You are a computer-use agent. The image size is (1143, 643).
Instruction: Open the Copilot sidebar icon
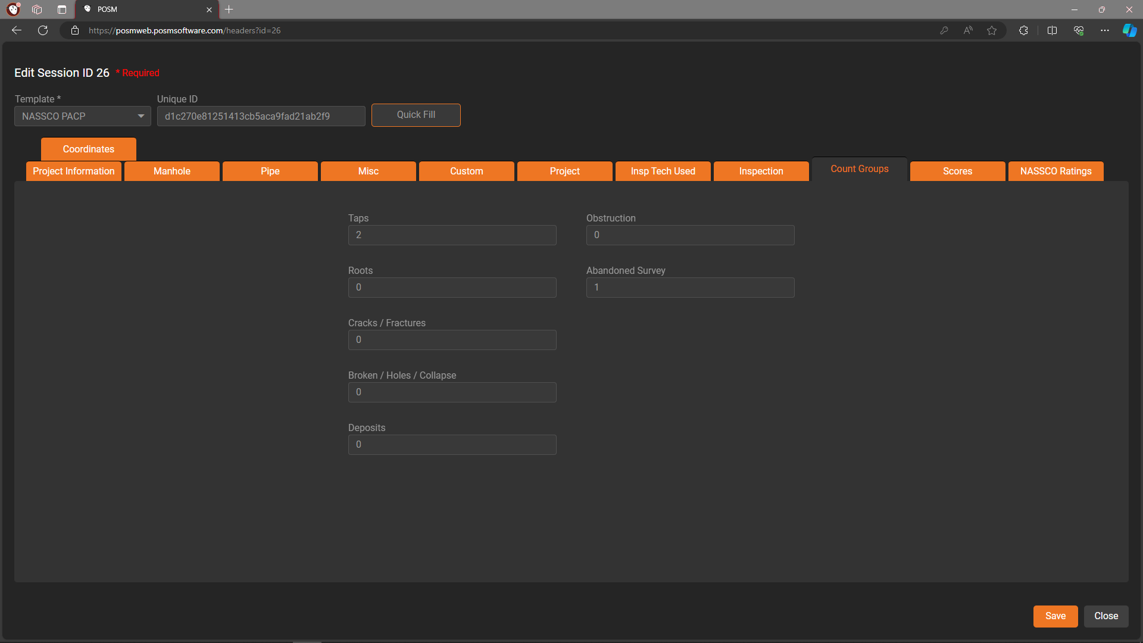pos(1129,30)
